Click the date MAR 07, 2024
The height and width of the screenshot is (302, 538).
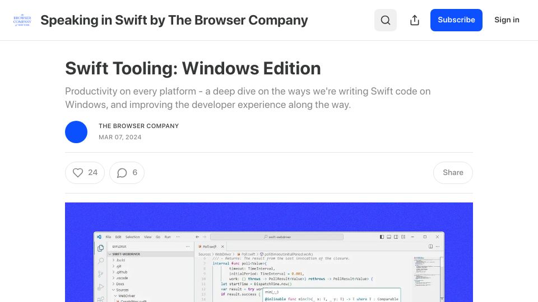120,137
